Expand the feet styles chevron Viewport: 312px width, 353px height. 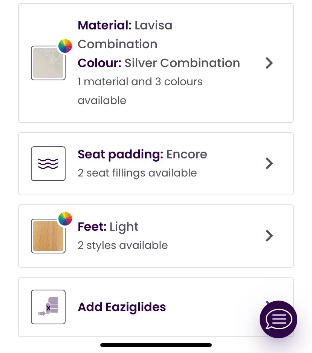pos(269,236)
